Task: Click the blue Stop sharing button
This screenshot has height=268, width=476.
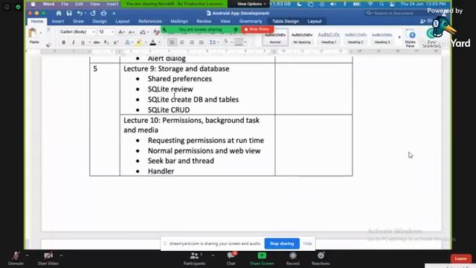Action: (282, 243)
